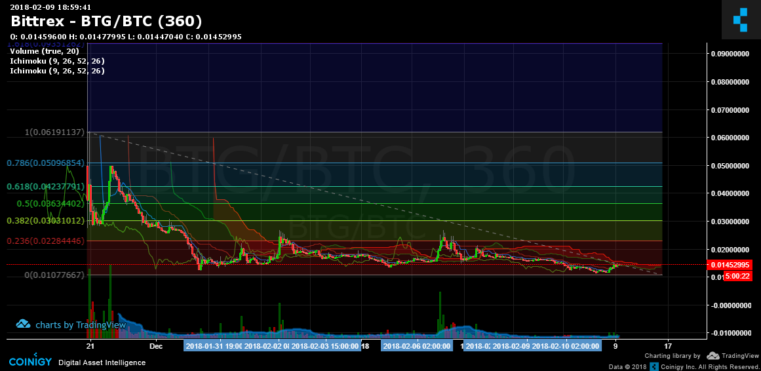Click the 2018-02-03 15:00:00 time marker
Image resolution: width=761 pixels, height=371 pixels.
tap(326, 346)
